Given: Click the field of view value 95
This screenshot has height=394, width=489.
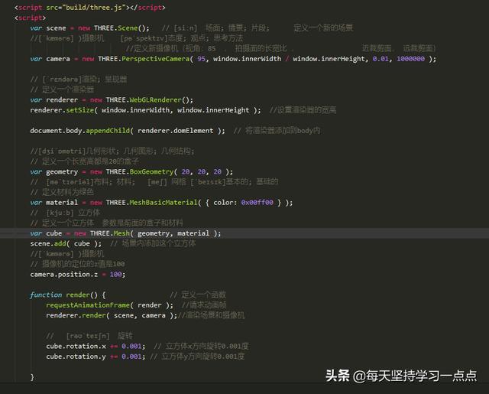Looking at the screenshot, I should click(x=201, y=59).
